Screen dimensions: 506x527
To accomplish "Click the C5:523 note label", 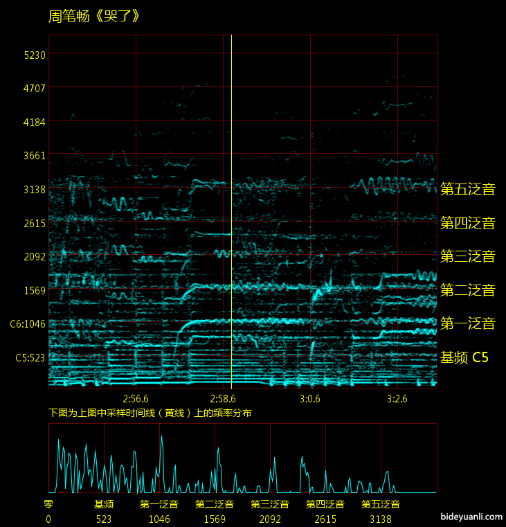I will pos(30,358).
